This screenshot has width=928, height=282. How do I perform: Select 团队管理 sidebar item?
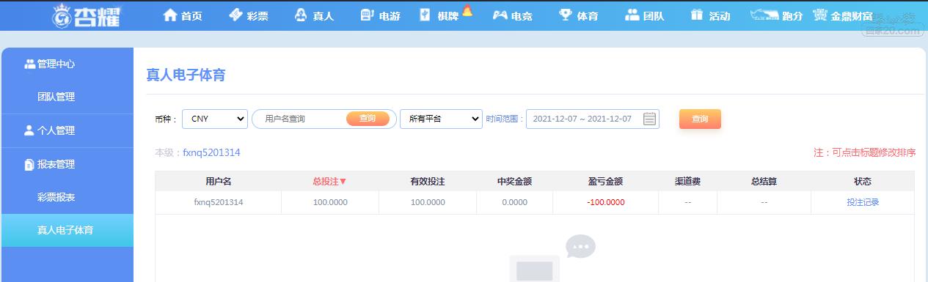click(56, 97)
